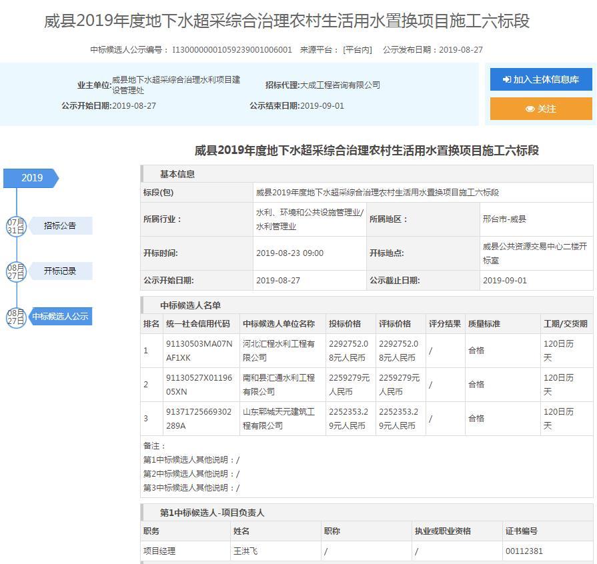Click the 08月27日 circle beside 开标记录

click(16, 271)
